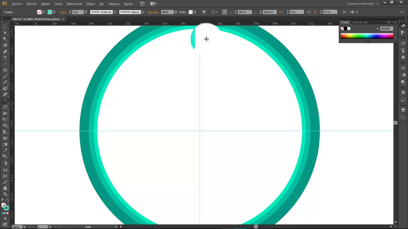Select the Type tool
This screenshot has height=229, width=408.
(x=5, y=58)
